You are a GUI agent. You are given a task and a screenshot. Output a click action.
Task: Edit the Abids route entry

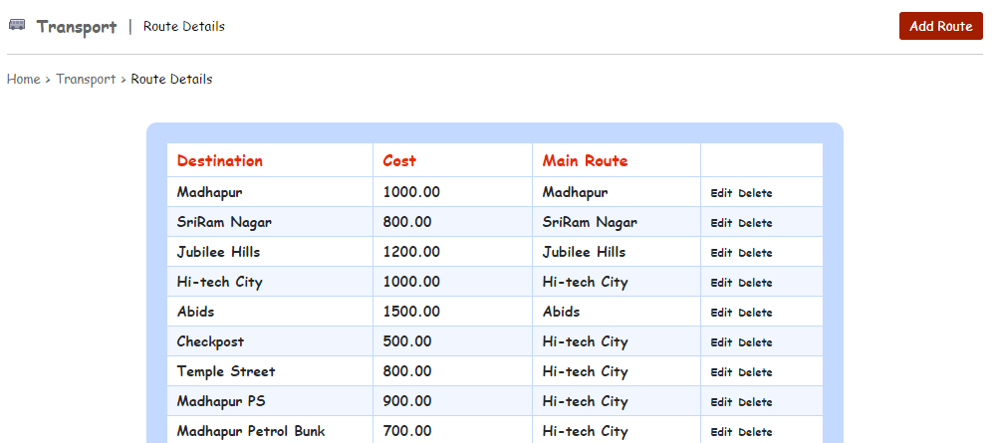click(x=721, y=313)
